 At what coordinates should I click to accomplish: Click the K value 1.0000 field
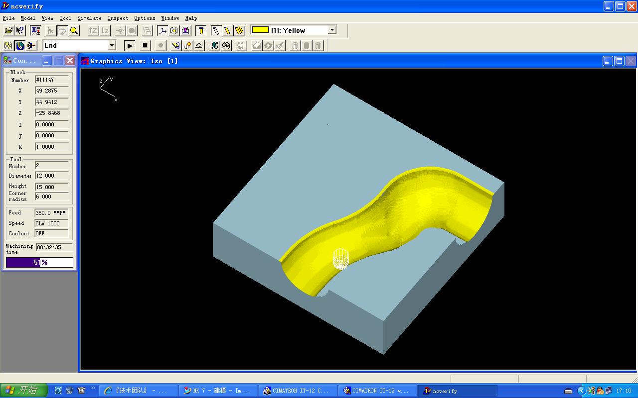pyautogui.click(x=52, y=147)
